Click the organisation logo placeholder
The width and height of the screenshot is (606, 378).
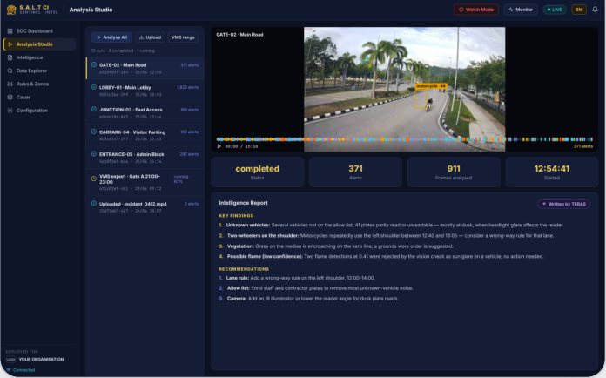10,360
